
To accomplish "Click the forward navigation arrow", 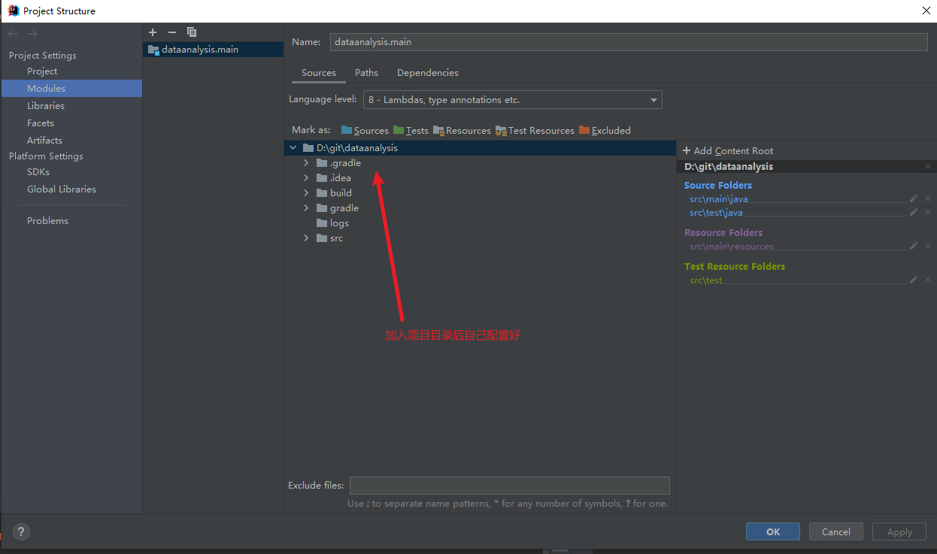I will tap(32, 34).
